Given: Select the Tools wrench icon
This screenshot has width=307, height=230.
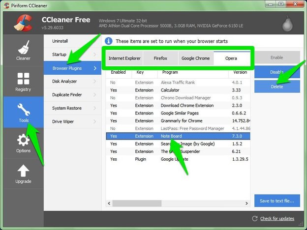Looking at the screenshot, I should [x=23, y=110].
